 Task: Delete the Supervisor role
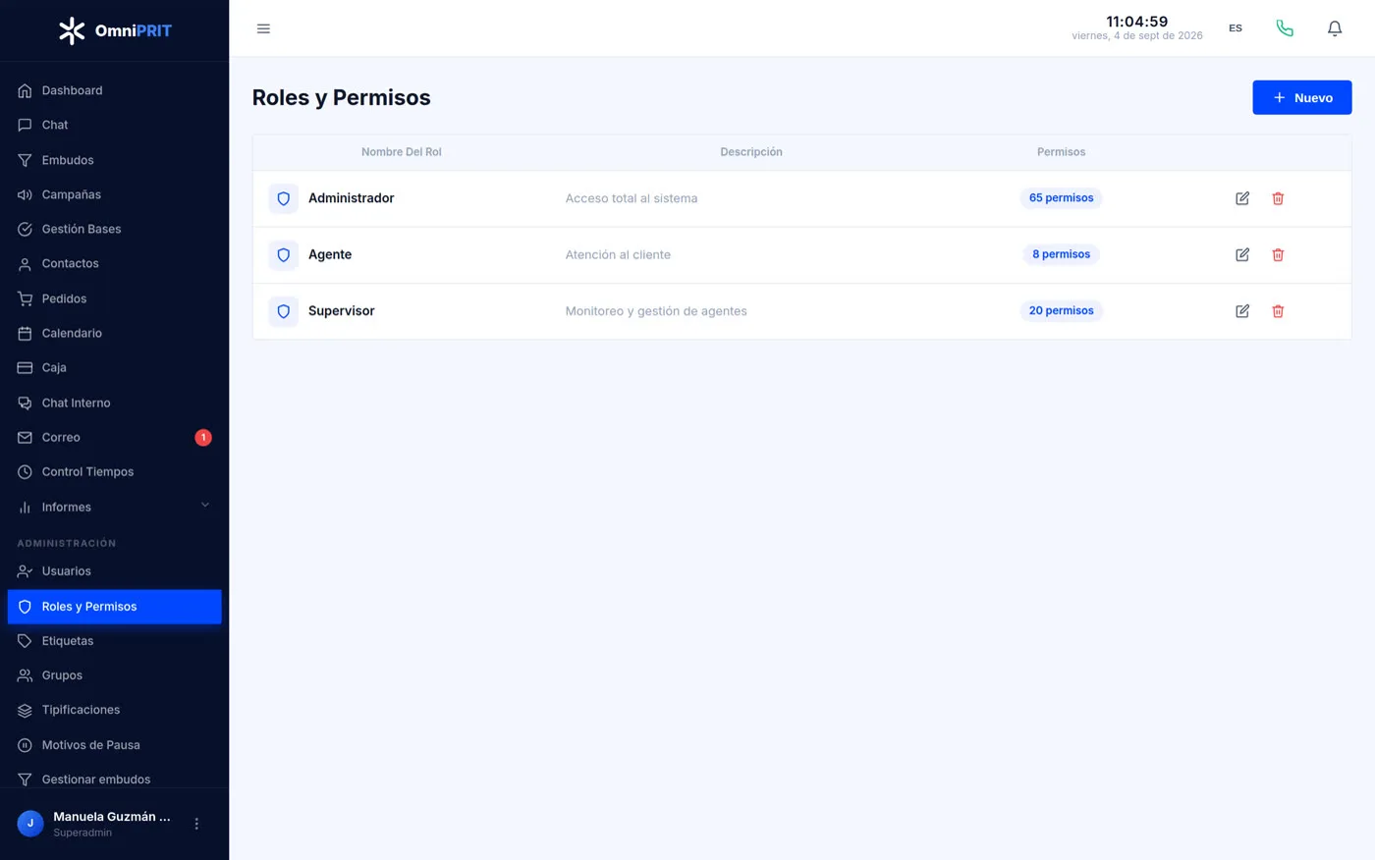pos(1278,311)
